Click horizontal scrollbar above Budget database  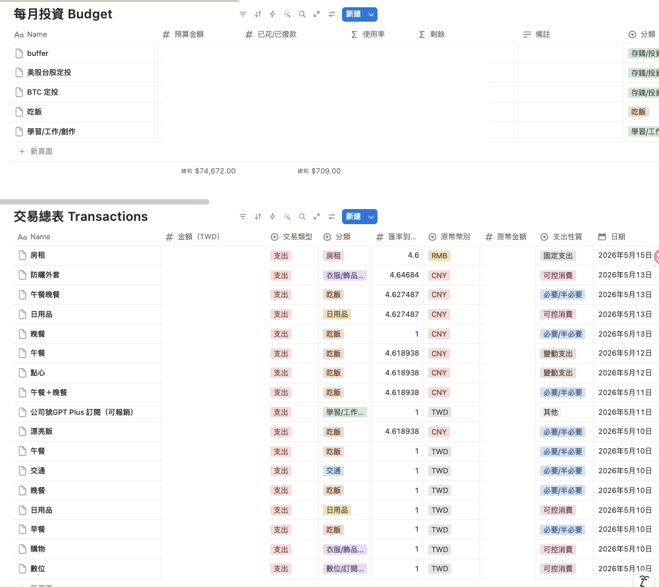(120, 1)
